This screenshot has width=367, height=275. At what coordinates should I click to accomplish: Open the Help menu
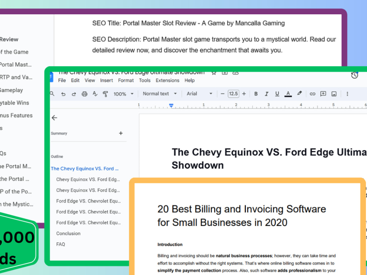coord(190,80)
